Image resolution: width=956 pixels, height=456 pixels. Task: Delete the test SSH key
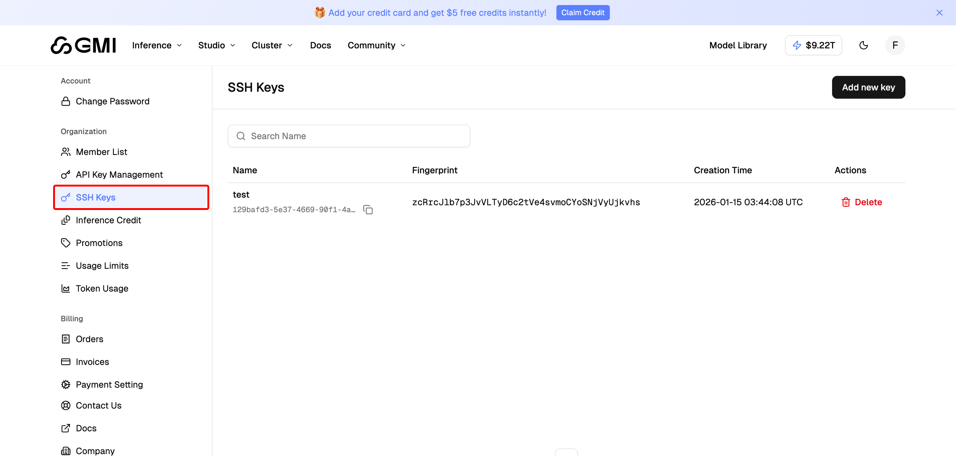tap(861, 202)
